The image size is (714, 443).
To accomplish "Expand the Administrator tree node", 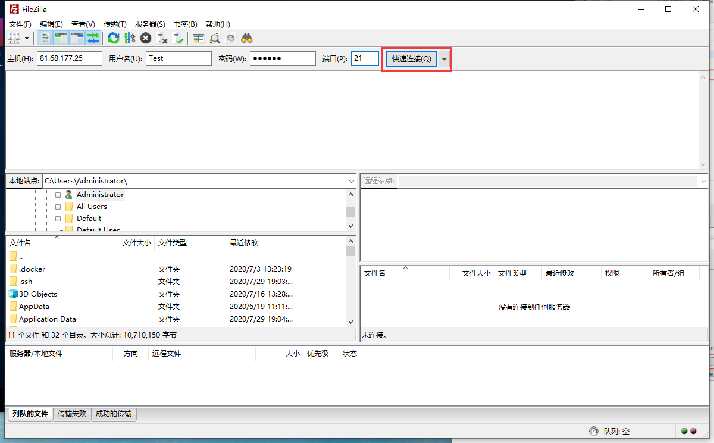I will click(58, 195).
